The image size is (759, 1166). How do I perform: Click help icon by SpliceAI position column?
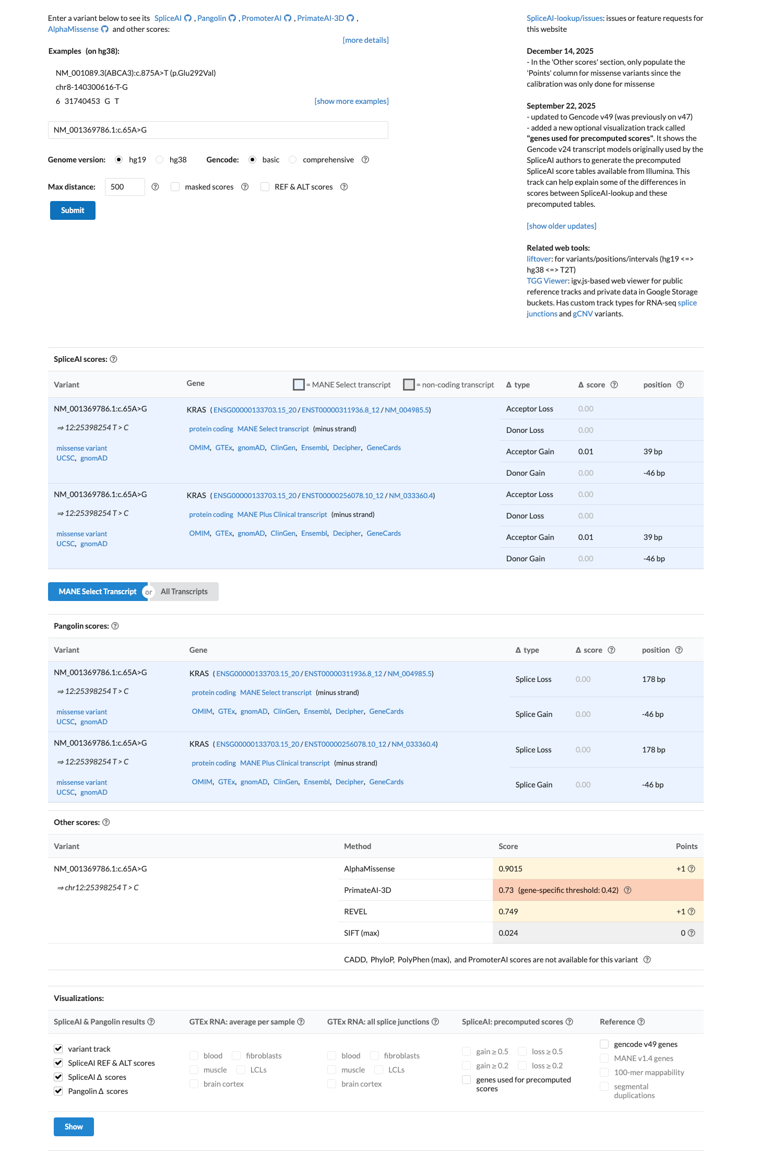[x=680, y=385]
